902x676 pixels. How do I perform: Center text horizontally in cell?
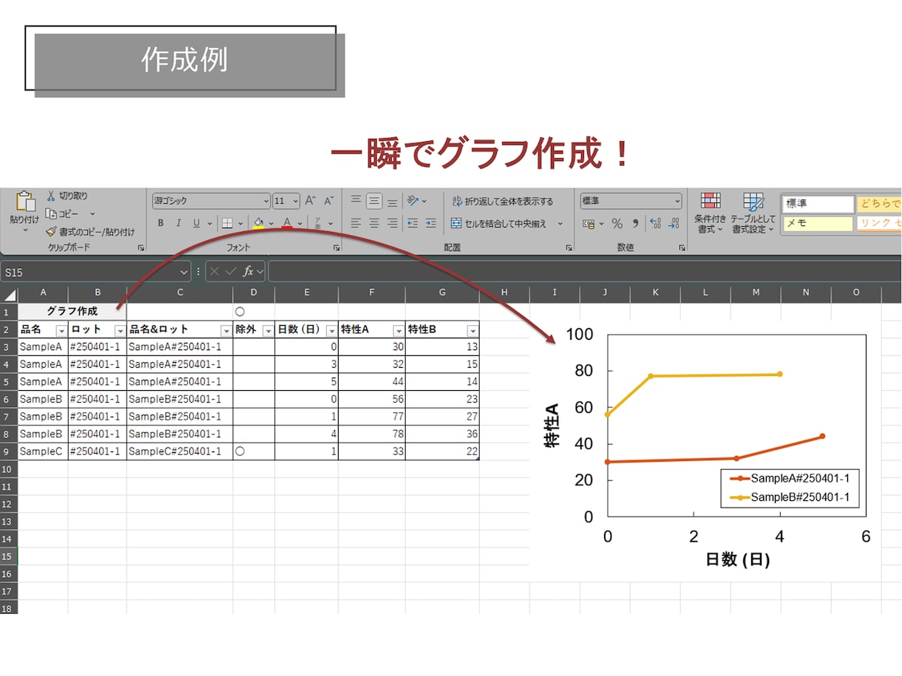tap(374, 223)
